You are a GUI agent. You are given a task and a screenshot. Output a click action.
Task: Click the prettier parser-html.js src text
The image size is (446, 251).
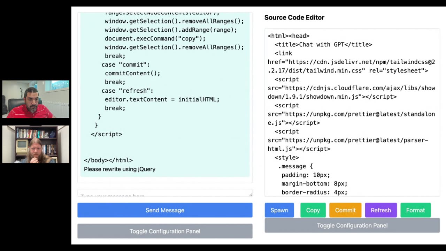(x=348, y=145)
